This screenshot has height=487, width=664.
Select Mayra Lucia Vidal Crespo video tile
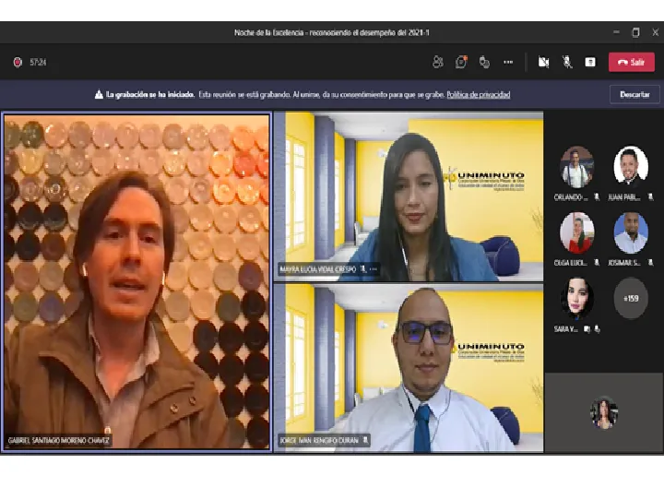pyautogui.click(x=409, y=196)
